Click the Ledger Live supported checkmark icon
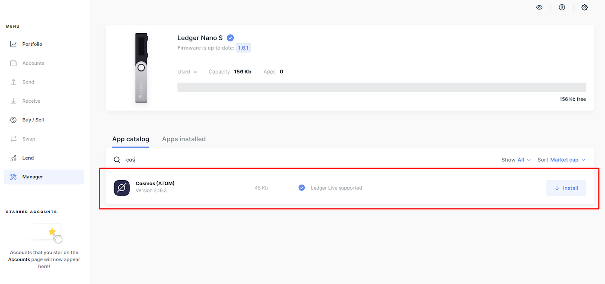 pos(302,188)
